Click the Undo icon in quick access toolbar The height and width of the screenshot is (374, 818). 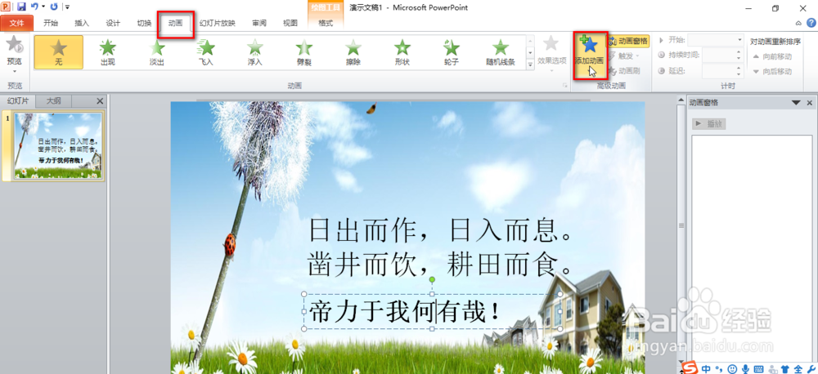coord(34,7)
